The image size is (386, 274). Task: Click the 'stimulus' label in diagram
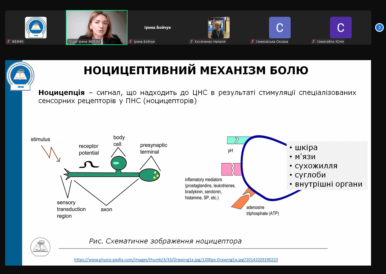tap(40, 139)
